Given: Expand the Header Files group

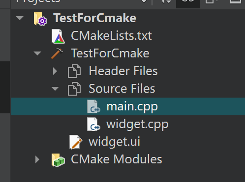Looking at the screenshot, I should tap(55, 71).
